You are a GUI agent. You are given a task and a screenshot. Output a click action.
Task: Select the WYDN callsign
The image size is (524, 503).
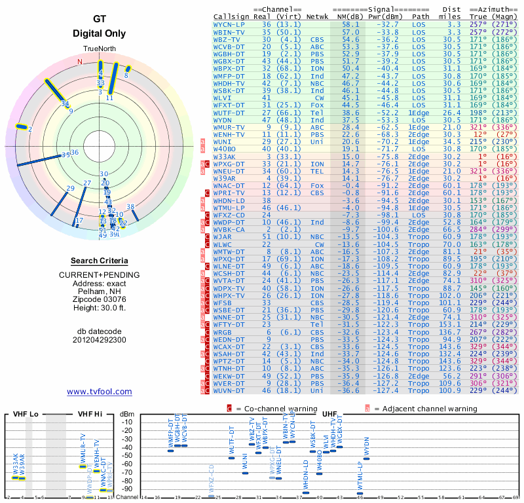point(222,120)
